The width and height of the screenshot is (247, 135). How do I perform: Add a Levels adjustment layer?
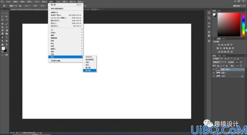pyautogui.click(x=222, y=45)
